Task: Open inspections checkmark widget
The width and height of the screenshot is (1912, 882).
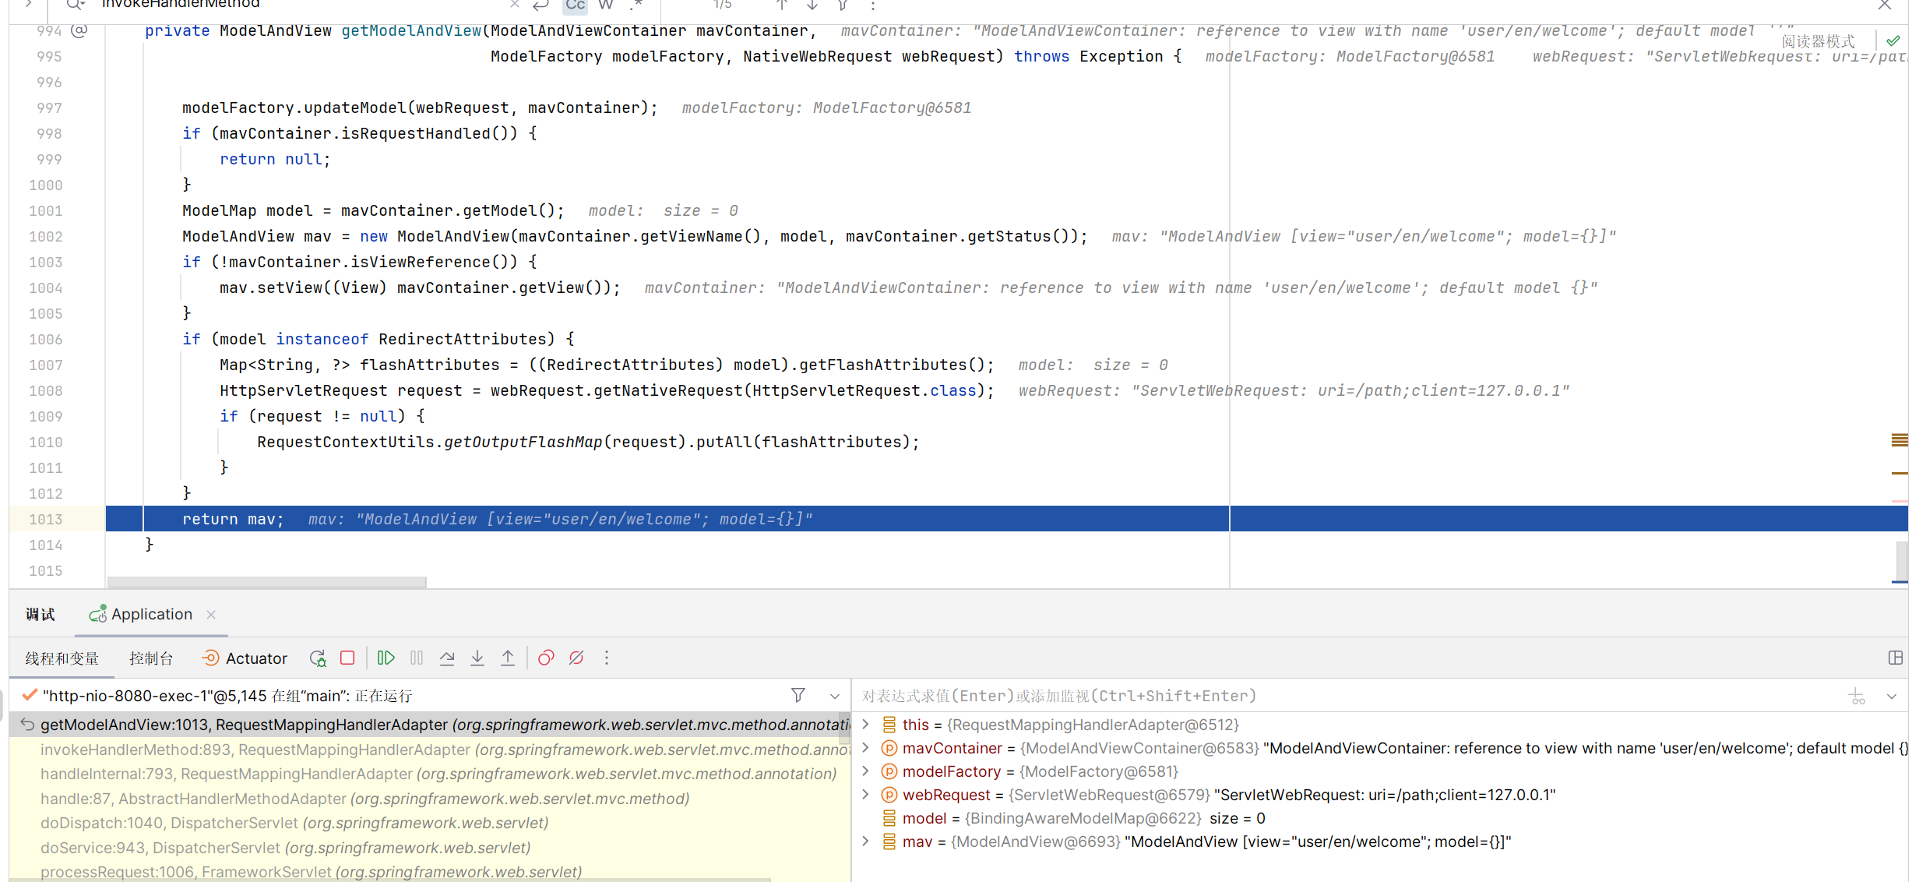Action: click(x=1893, y=41)
